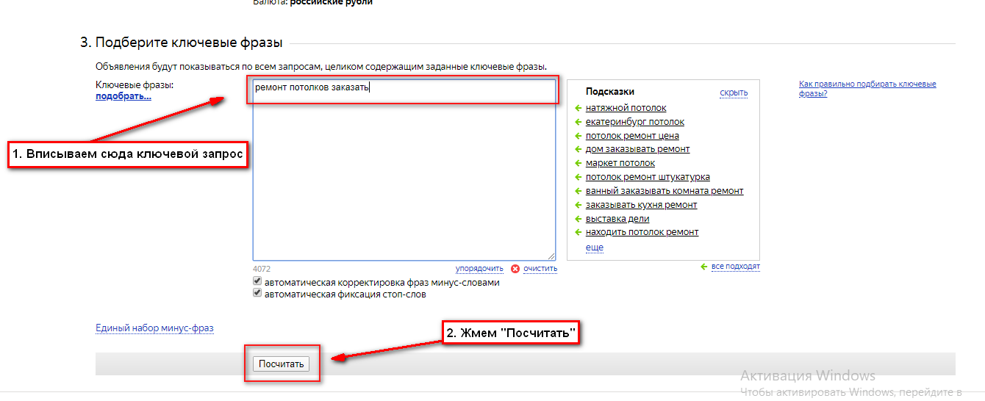Click 'упорядочить' to sort phrases
Viewport: 985px width, 401px height.
pos(479,269)
